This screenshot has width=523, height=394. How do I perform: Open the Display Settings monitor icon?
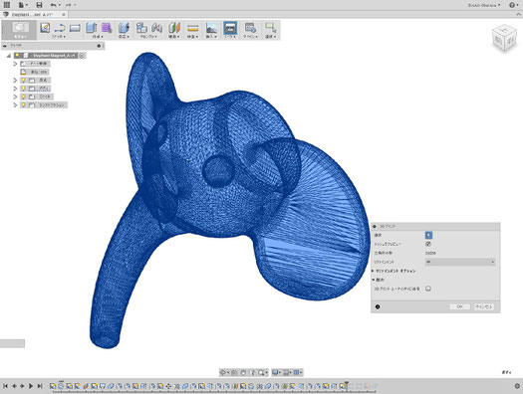click(x=276, y=372)
